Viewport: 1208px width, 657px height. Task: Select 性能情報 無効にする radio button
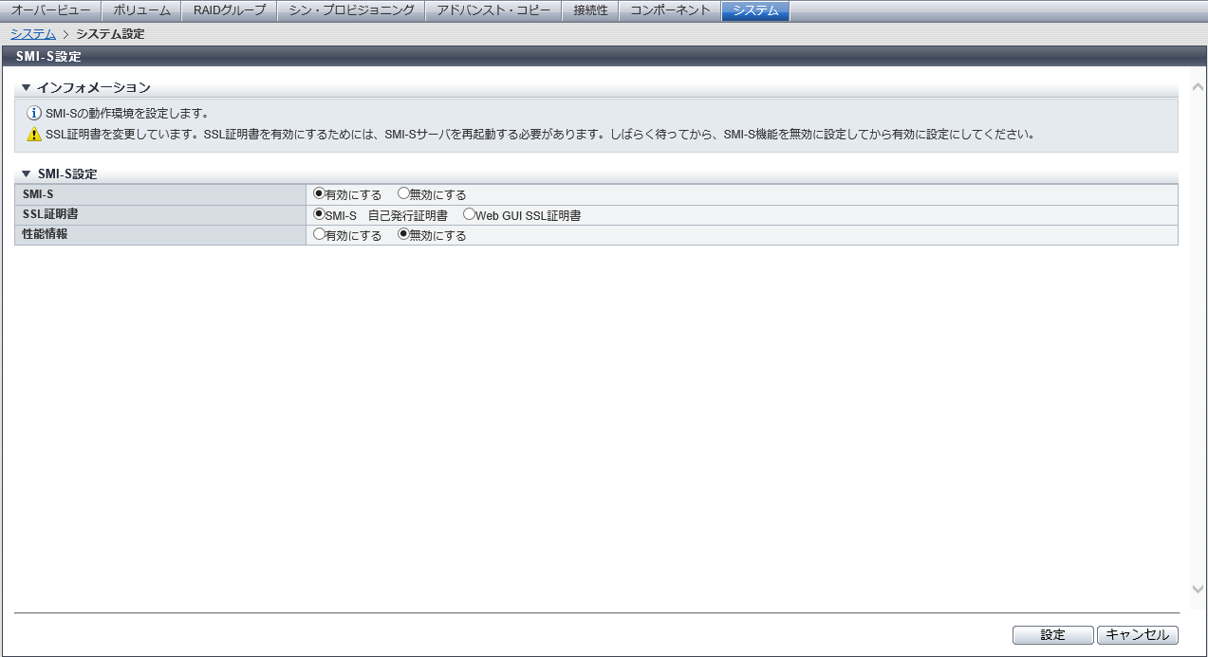pos(403,235)
